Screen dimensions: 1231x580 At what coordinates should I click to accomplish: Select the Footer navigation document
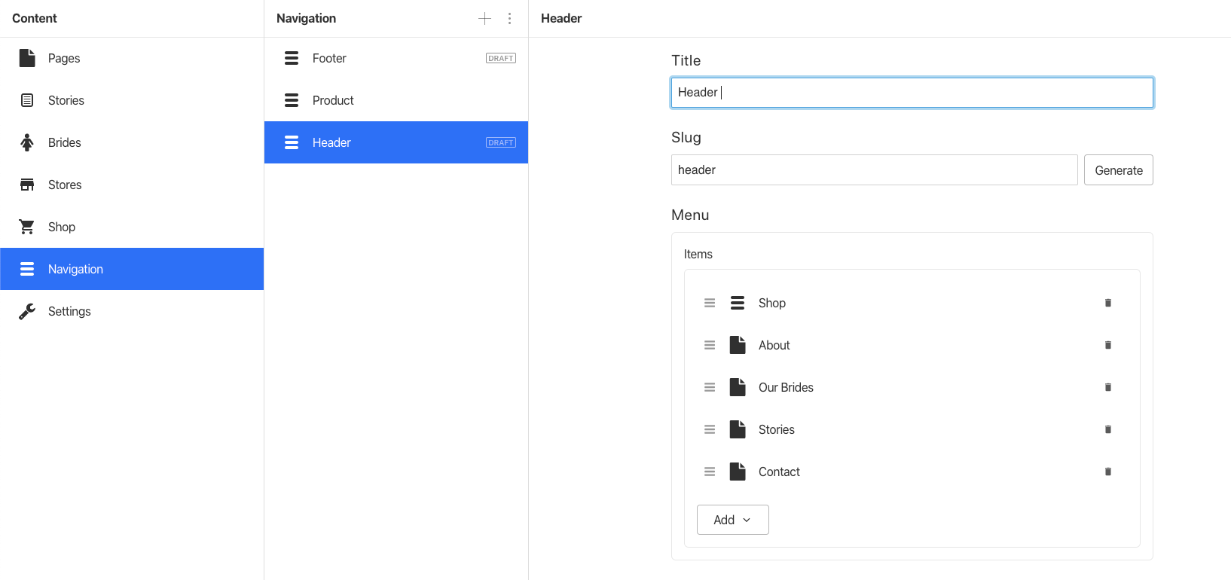[329, 58]
